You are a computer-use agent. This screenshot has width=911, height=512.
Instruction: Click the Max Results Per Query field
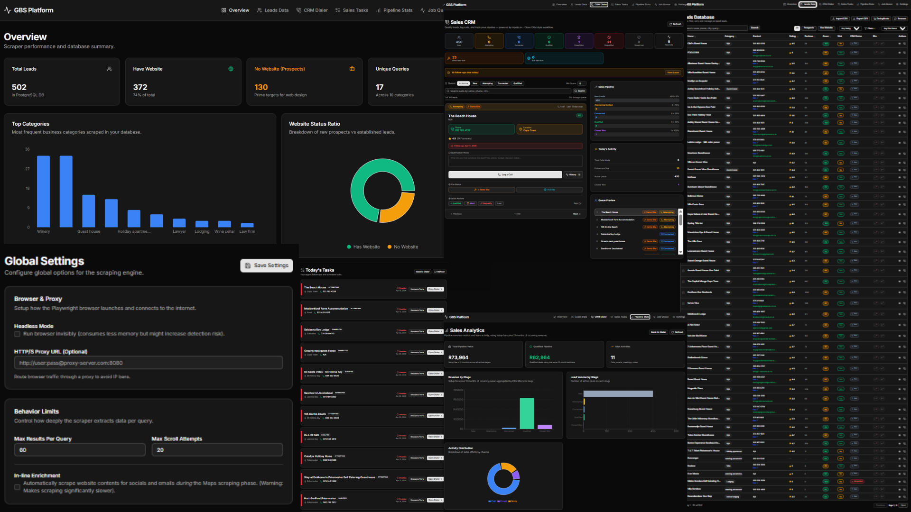point(80,450)
